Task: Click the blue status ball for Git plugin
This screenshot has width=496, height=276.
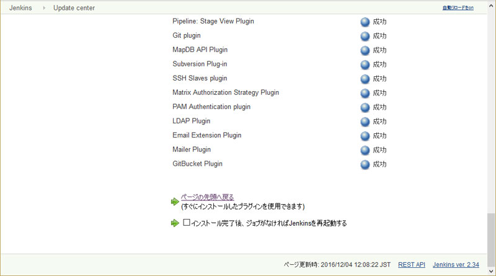Action: 365,36
